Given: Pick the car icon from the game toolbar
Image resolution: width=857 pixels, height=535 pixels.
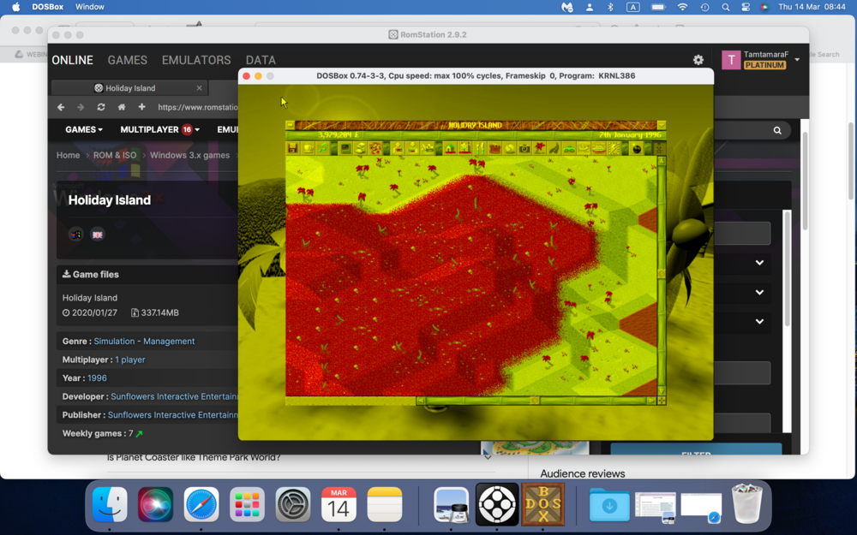Looking at the screenshot, I should pos(568,146).
